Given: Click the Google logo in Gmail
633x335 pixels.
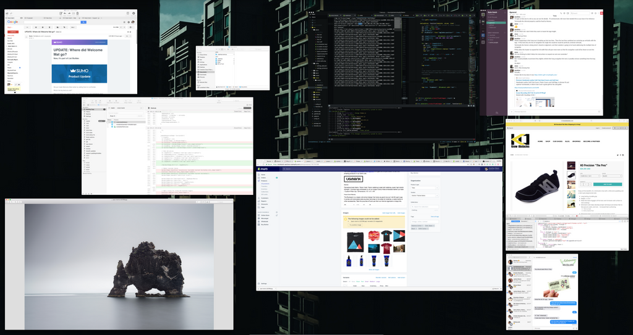Looking at the screenshot, I should click(x=12, y=23).
